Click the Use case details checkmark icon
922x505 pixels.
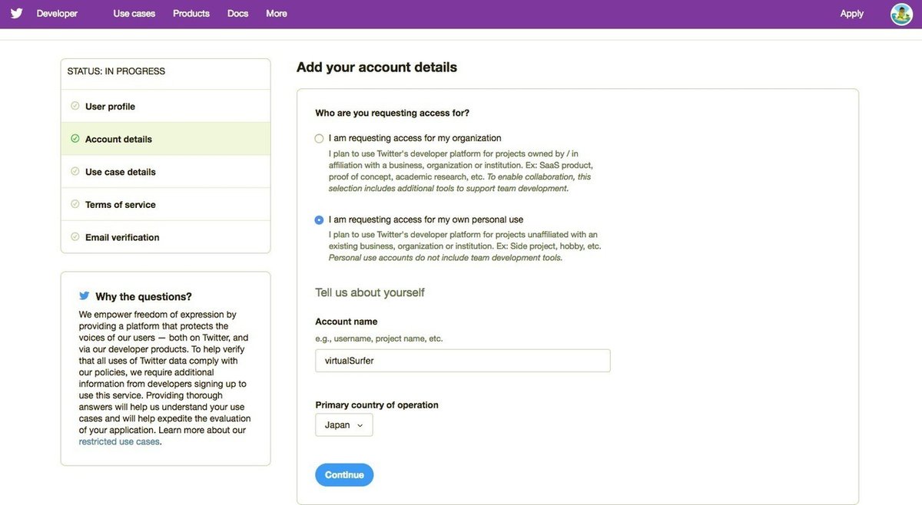coord(75,172)
